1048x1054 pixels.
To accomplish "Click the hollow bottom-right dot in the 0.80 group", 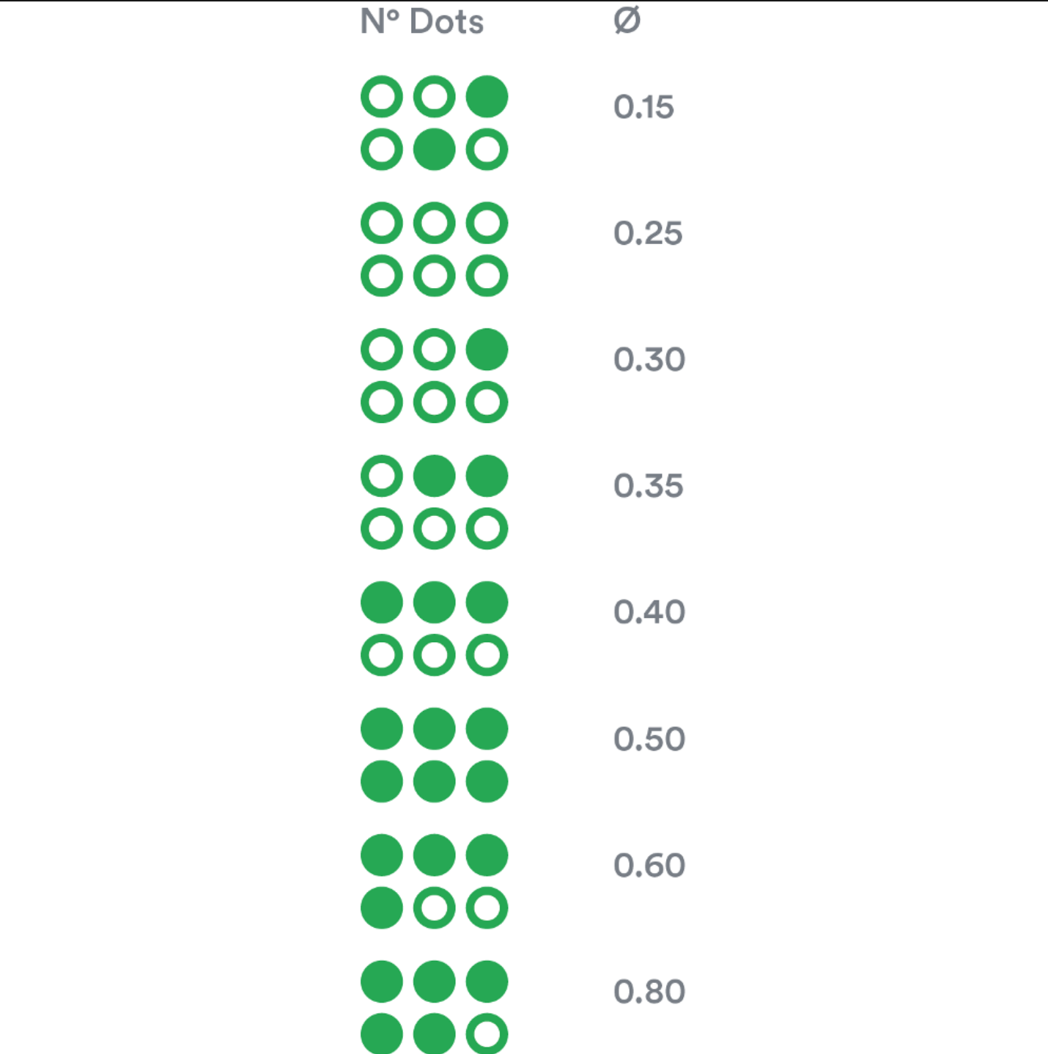I will point(487,1033).
